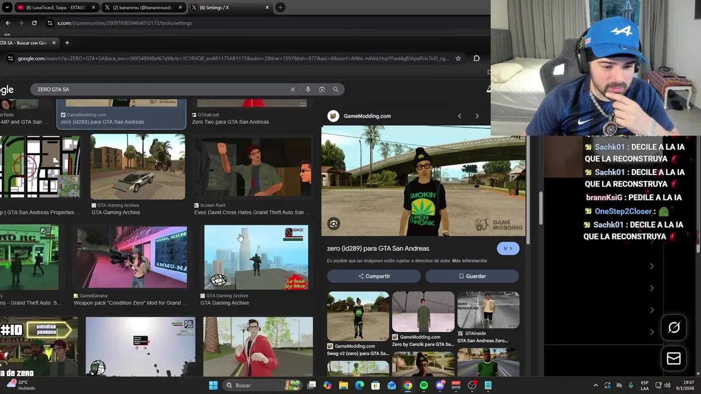Open the tab search dropdown
701x394 pixels.
[x=7, y=8]
